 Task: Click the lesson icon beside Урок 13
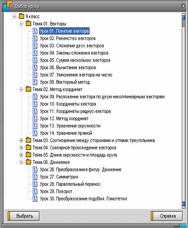[x=35, y=126]
